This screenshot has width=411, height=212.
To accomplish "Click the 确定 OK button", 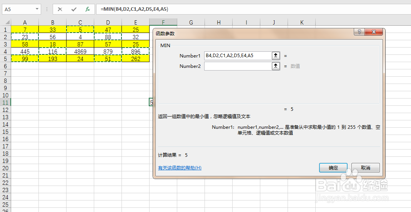I will pos(333,168).
